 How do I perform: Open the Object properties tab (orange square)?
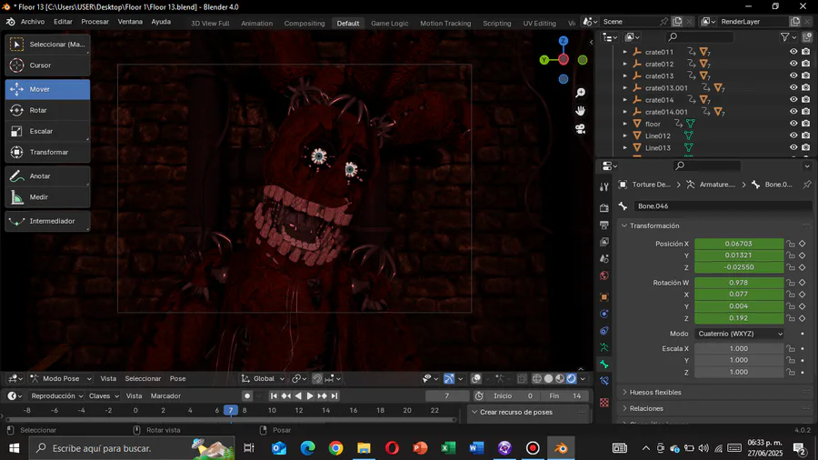[x=604, y=296]
